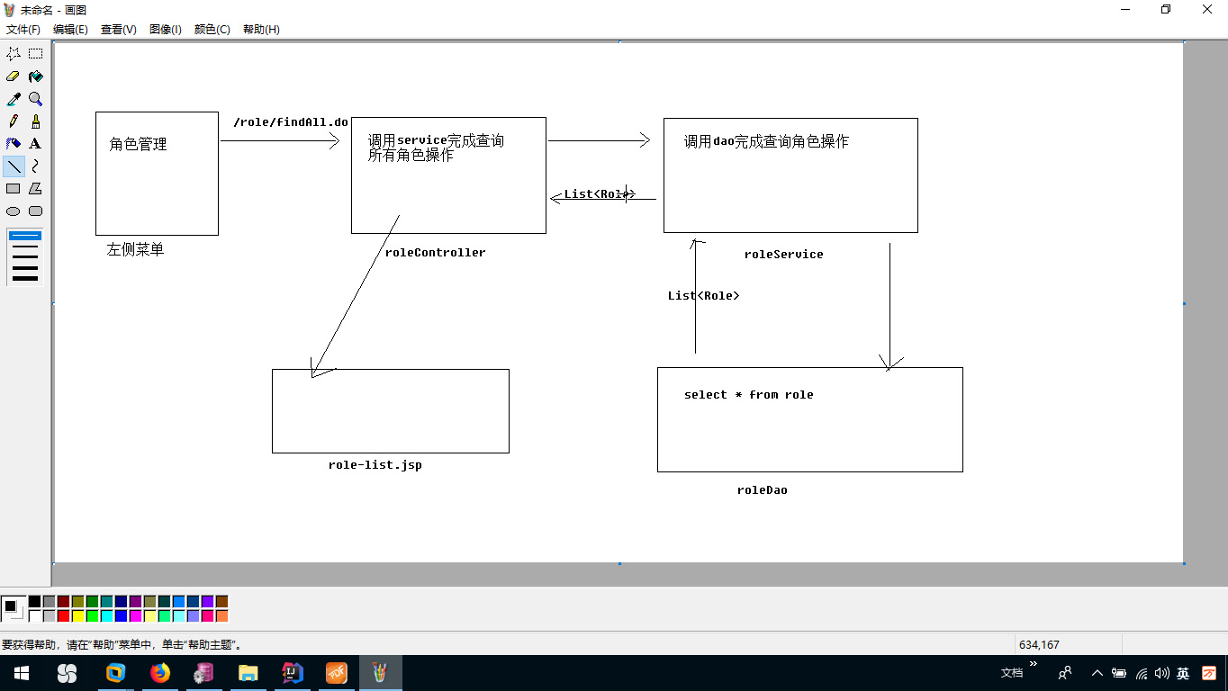The image size is (1228, 691).
Task: Select the Text tool
Action: tap(35, 143)
